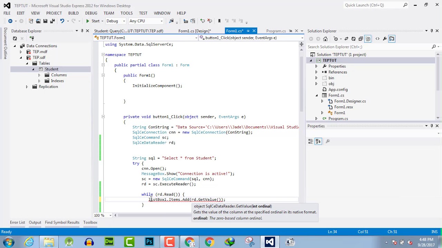Toggle auto-hide pin of Database Explorer
The height and width of the screenshot is (248, 442).
82,31
